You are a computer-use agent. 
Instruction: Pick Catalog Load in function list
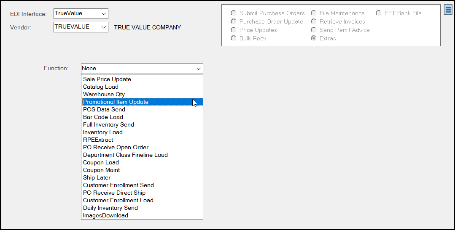(x=101, y=87)
